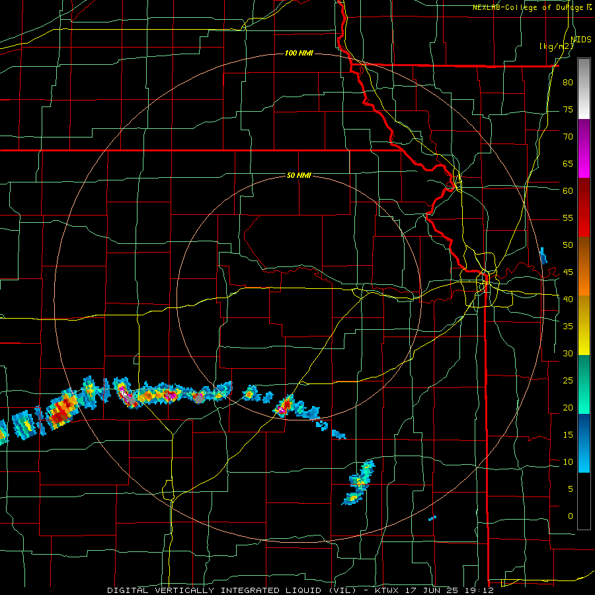Screen dimensions: 595x595
Task: Pick the blue band of the color scale
Action: click(584, 443)
